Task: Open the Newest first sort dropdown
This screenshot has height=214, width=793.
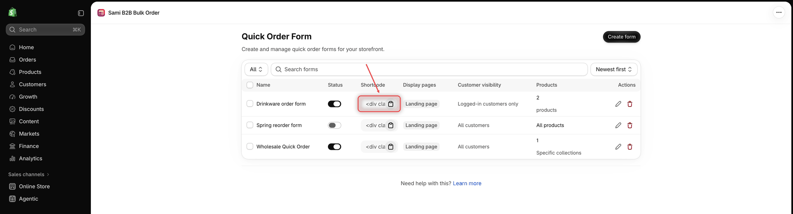Action: coord(614,69)
